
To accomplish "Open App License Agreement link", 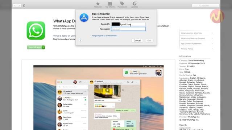I will click(x=191, y=44).
